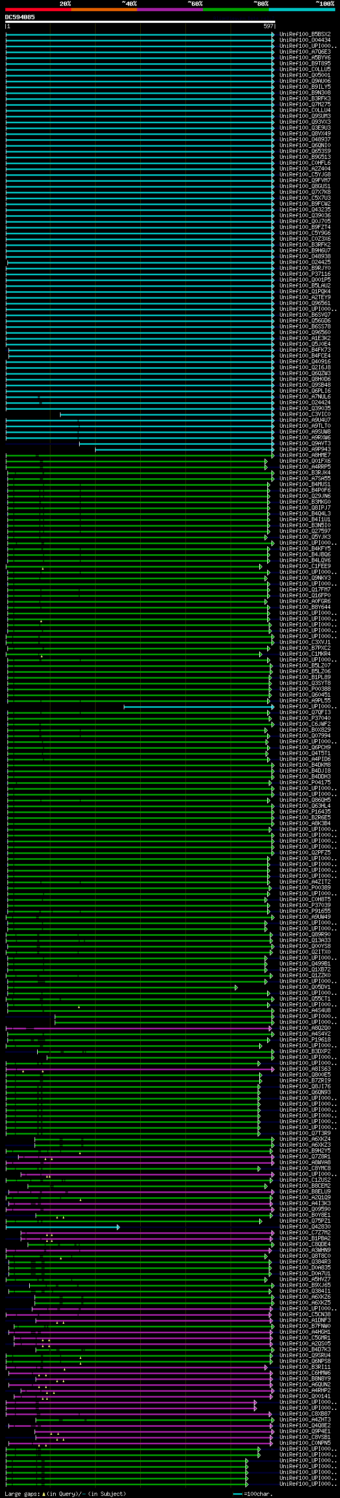Open hit UniRef100_A7Q6E3
340x1498 pixels.
coord(305,52)
